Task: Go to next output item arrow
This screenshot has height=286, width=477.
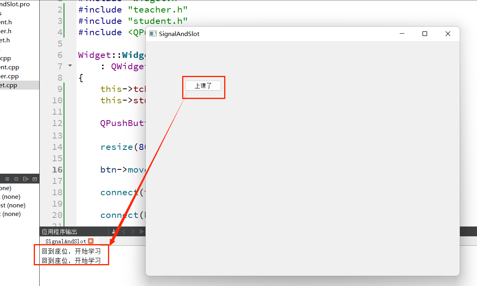Action: click(x=132, y=232)
